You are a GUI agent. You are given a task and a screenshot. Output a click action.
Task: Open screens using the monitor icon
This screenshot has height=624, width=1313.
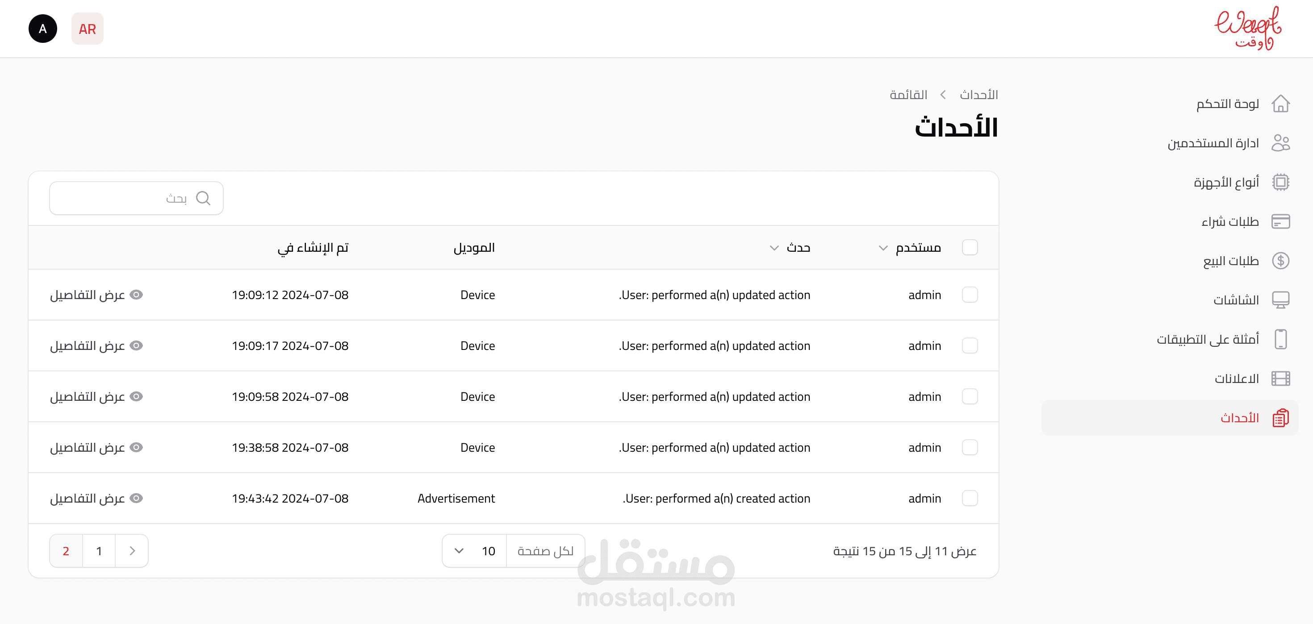(x=1280, y=300)
